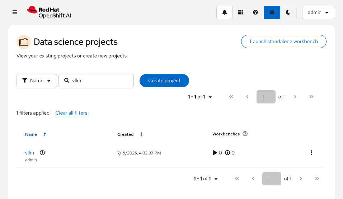Click the created date 7/15/2025, 4:32:37 PM

pyautogui.click(x=139, y=153)
